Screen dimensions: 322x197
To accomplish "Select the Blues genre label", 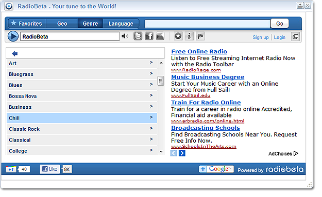I will tap(15, 85).
